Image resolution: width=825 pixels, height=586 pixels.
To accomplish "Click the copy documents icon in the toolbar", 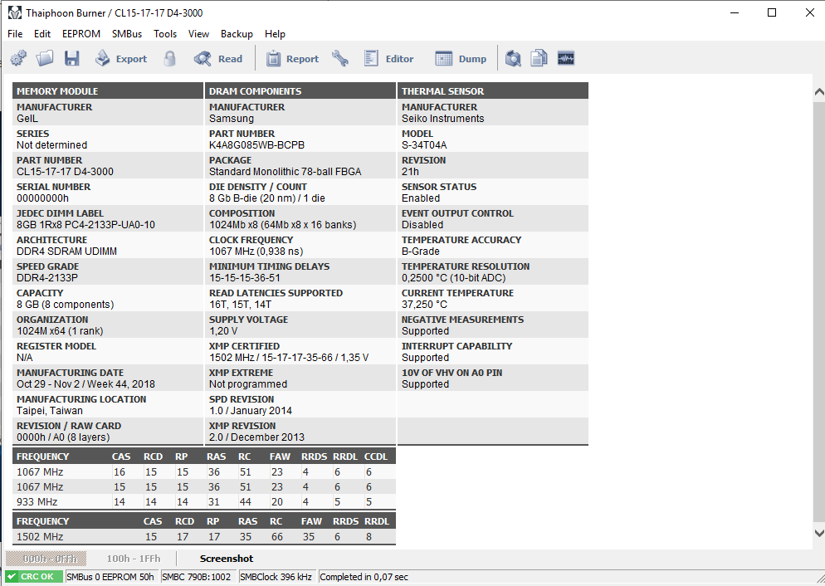I will pyautogui.click(x=539, y=58).
